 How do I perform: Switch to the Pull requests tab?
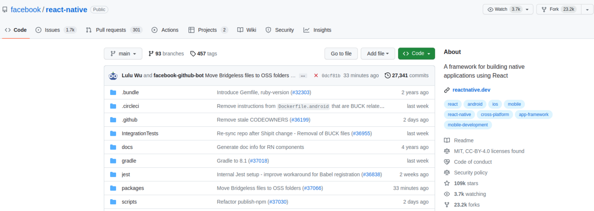coord(114,30)
